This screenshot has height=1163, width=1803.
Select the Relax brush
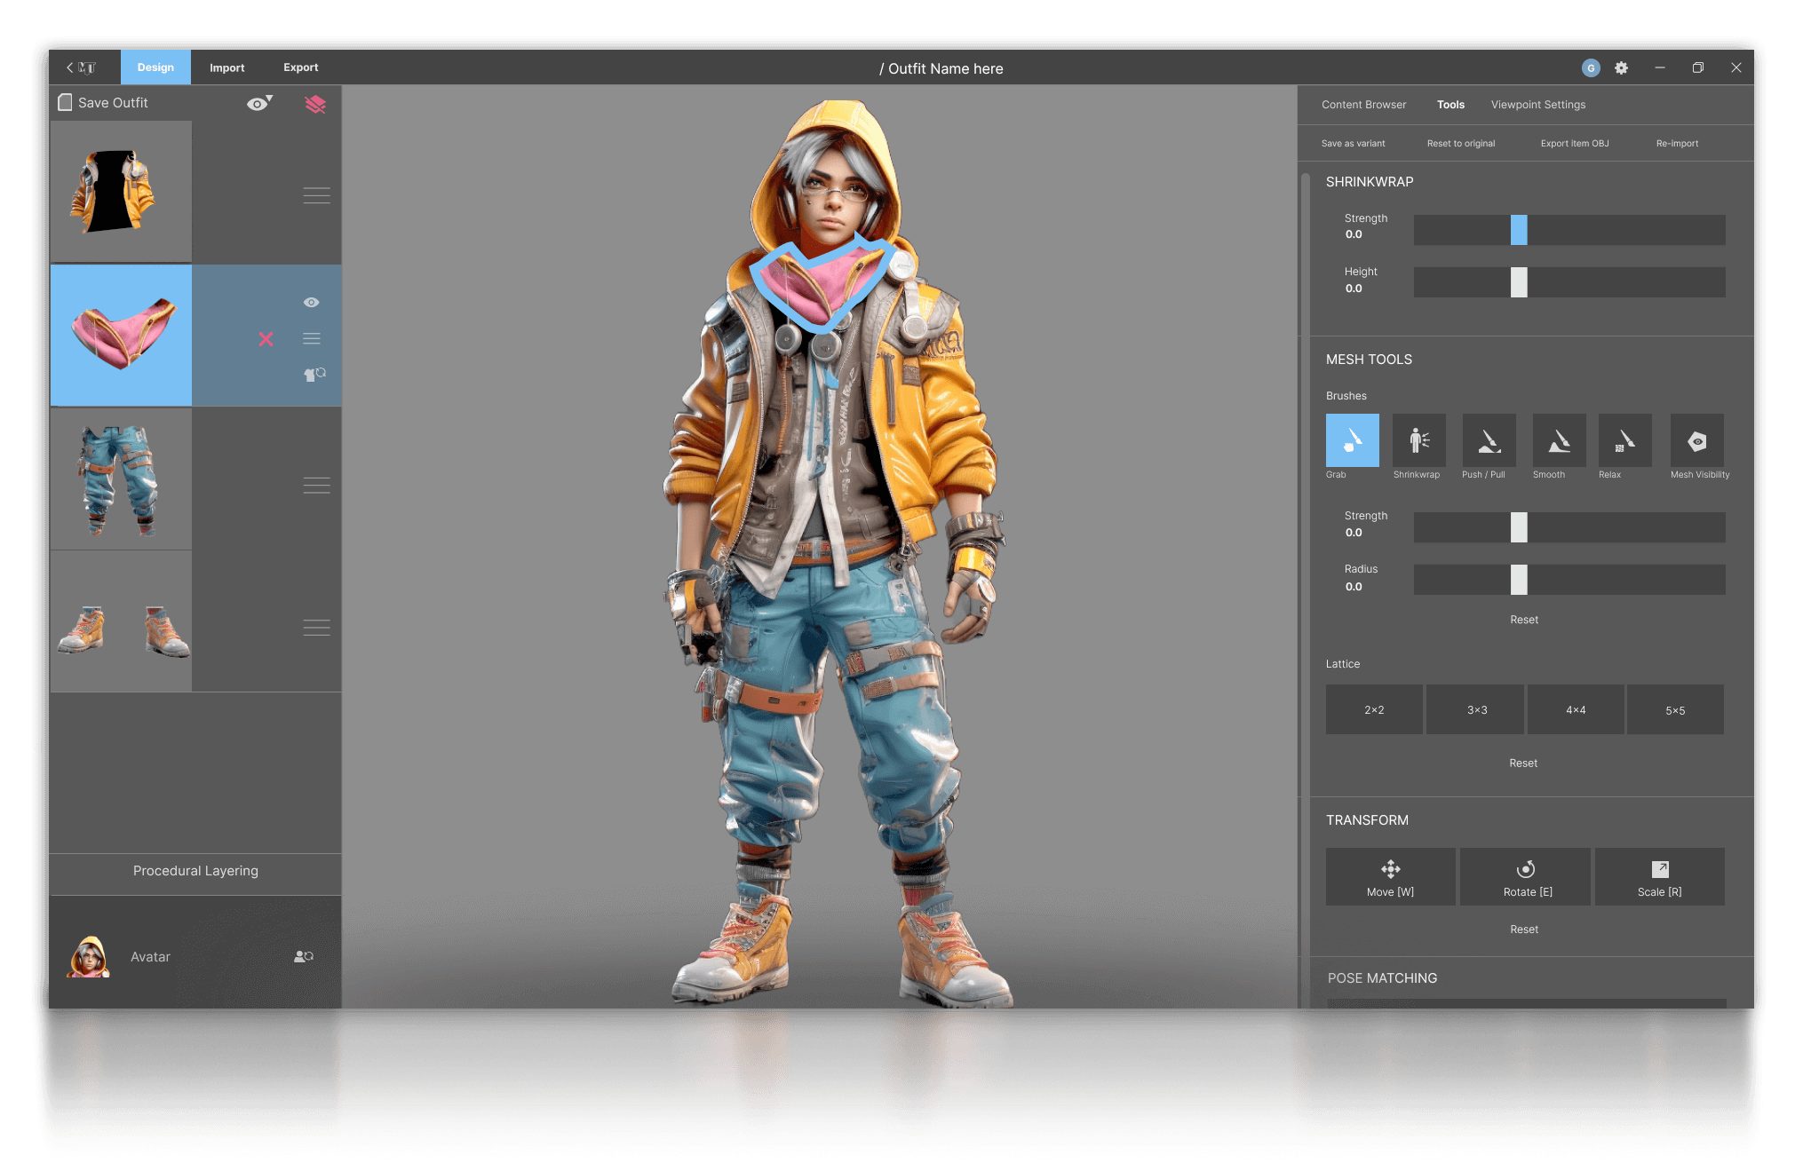[x=1624, y=440]
